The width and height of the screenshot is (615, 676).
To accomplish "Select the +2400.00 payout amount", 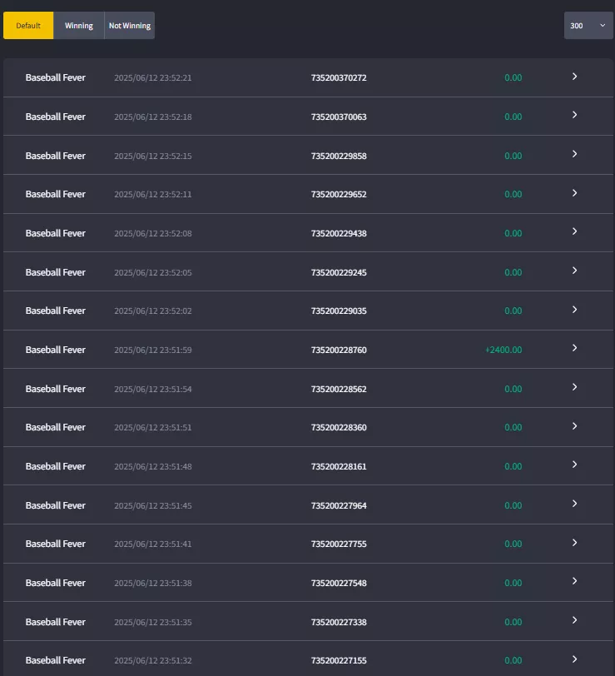I will coord(503,350).
